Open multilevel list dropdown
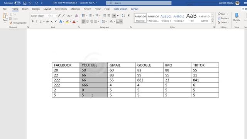247x139 pixels. (100, 16)
